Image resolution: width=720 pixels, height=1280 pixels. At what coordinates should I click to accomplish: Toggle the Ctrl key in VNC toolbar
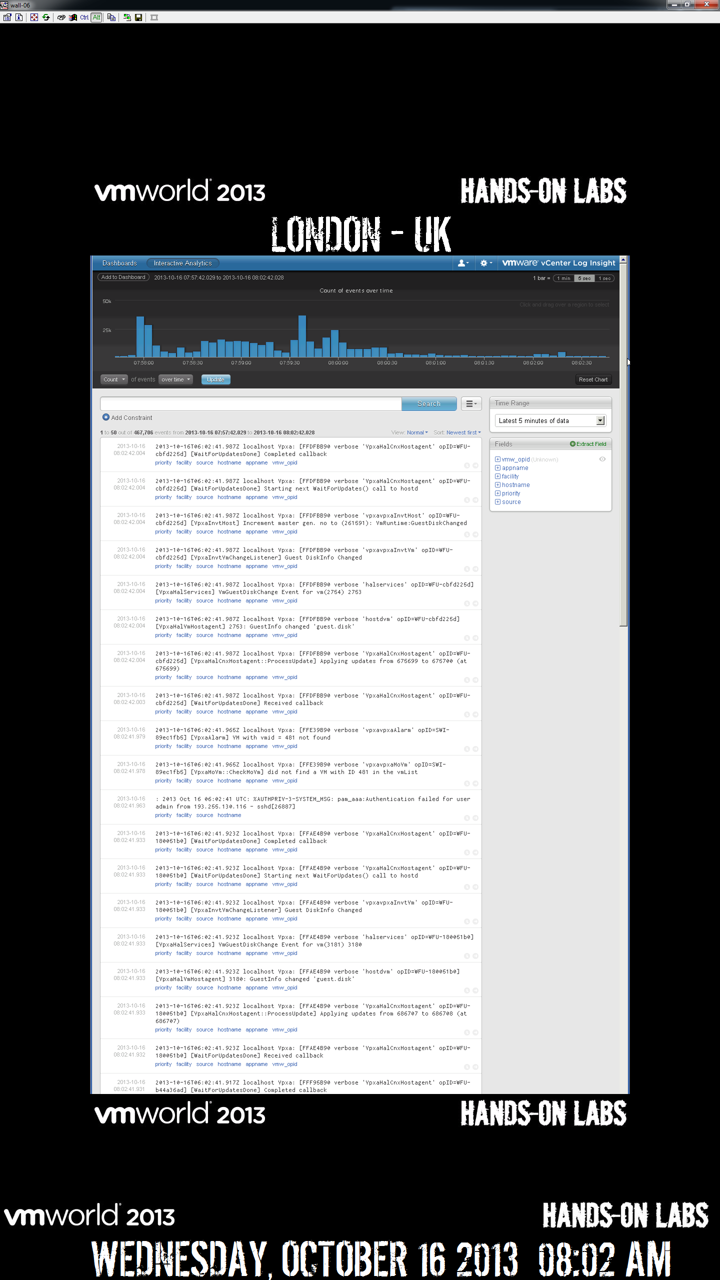coord(84,17)
